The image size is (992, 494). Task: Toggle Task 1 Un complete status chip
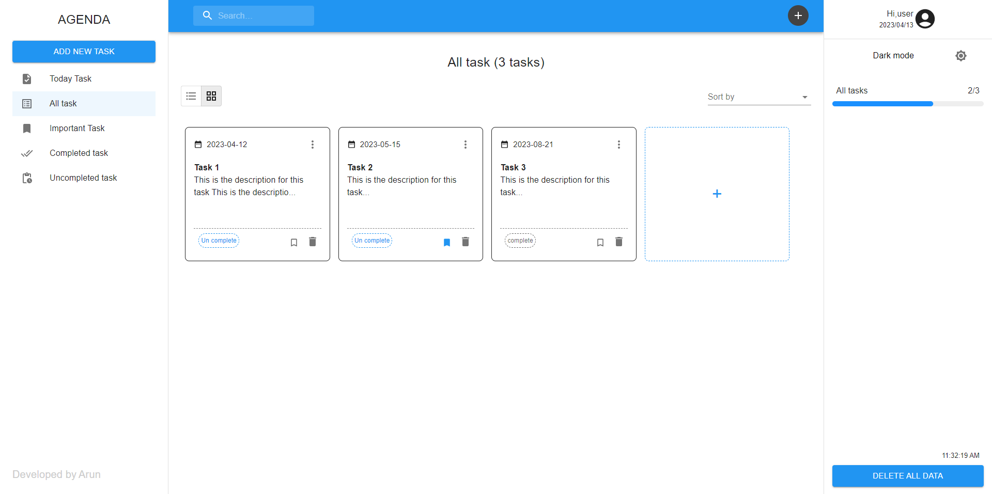(x=219, y=241)
